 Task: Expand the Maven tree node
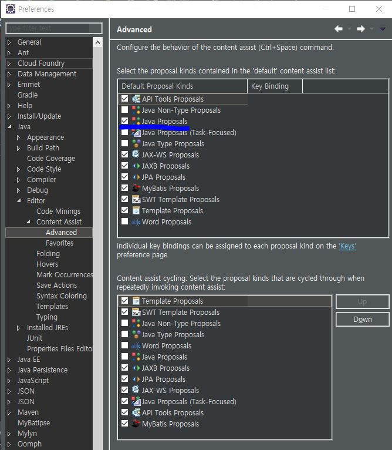click(9, 412)
